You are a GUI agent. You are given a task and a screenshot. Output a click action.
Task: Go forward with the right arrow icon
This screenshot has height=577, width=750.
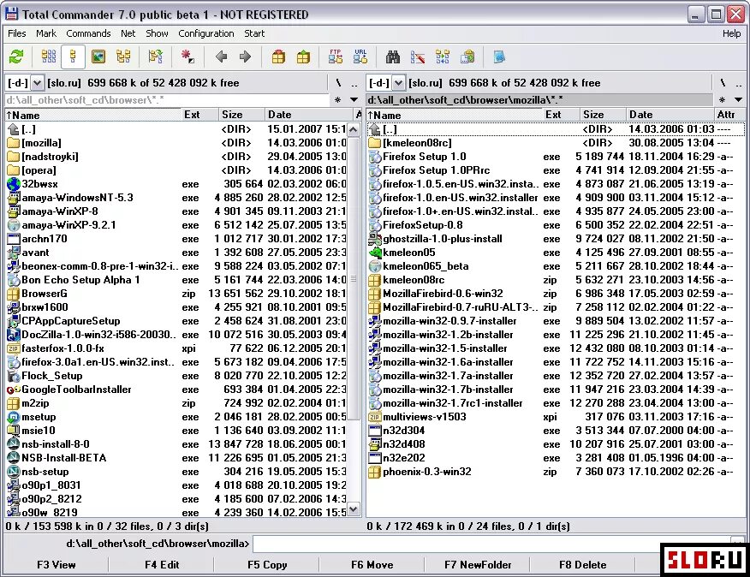pos(246,57)
